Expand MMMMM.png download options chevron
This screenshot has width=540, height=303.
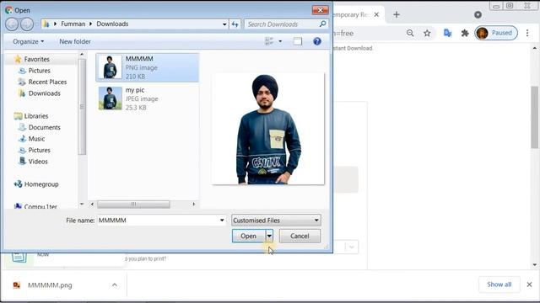point(115,284)
